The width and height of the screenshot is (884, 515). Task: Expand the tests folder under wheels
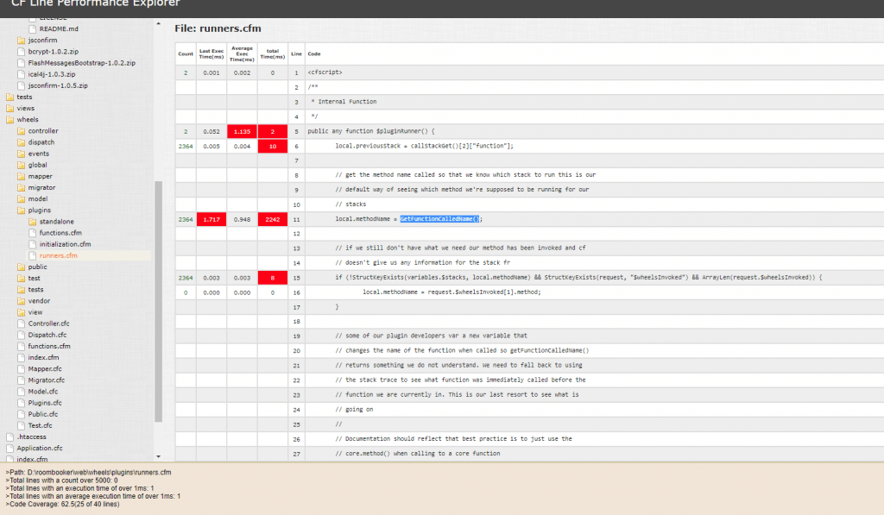[35, 290]
